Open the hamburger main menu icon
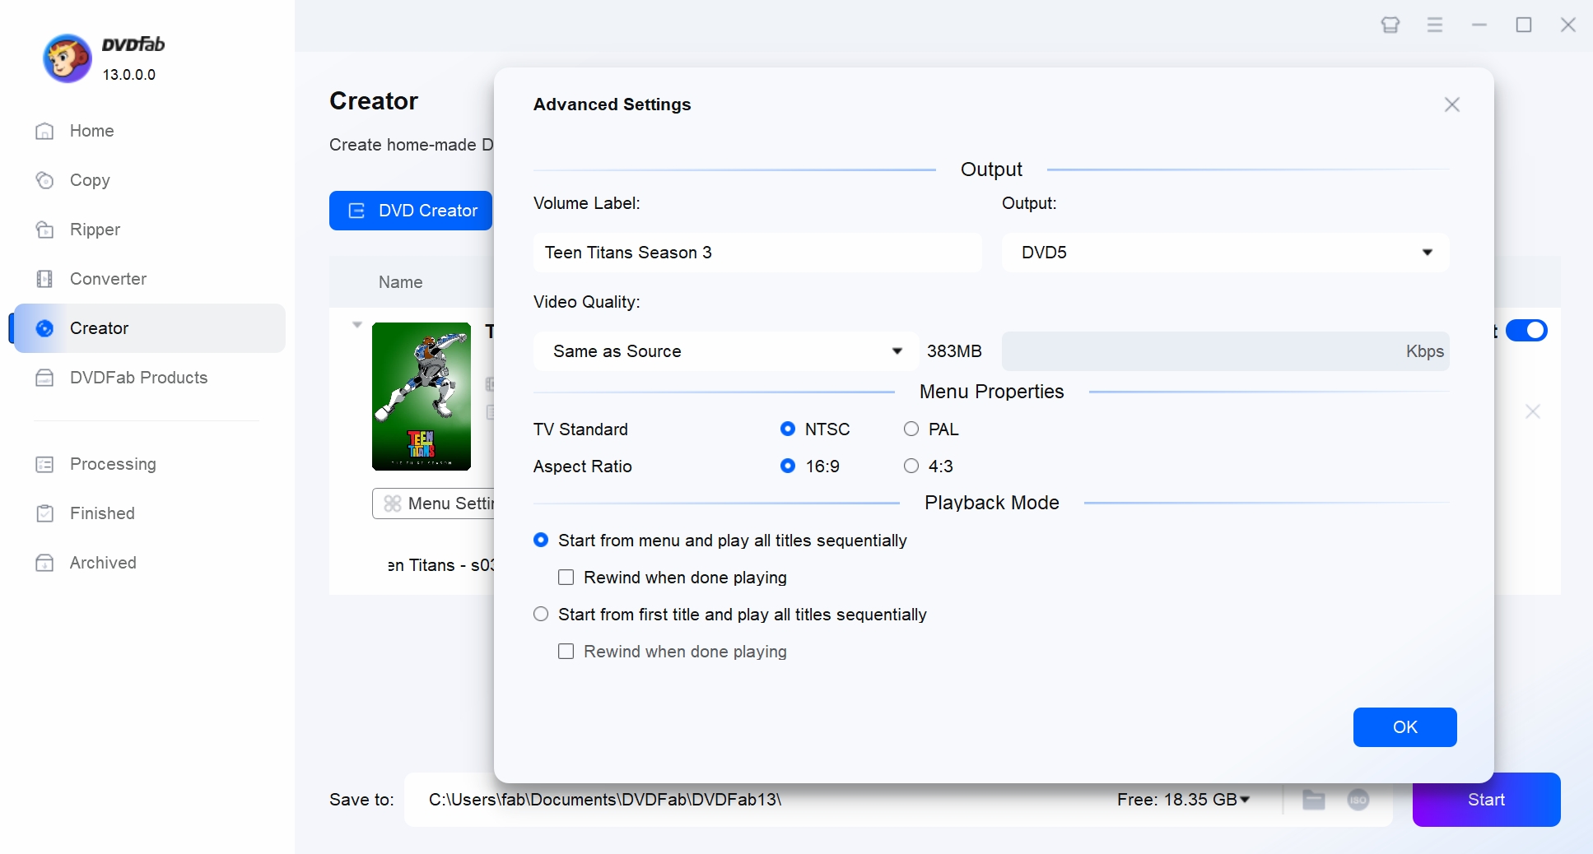The image size is (1593, 854). [x=1434, y=25]
